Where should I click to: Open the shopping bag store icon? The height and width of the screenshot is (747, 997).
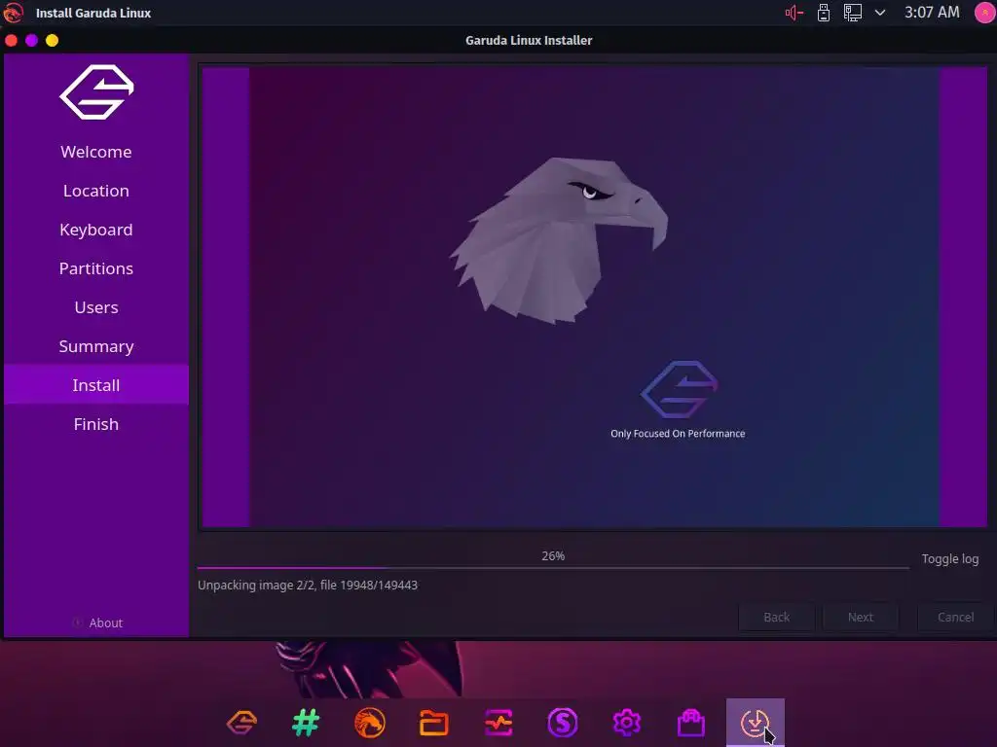[x=691, y=723]
